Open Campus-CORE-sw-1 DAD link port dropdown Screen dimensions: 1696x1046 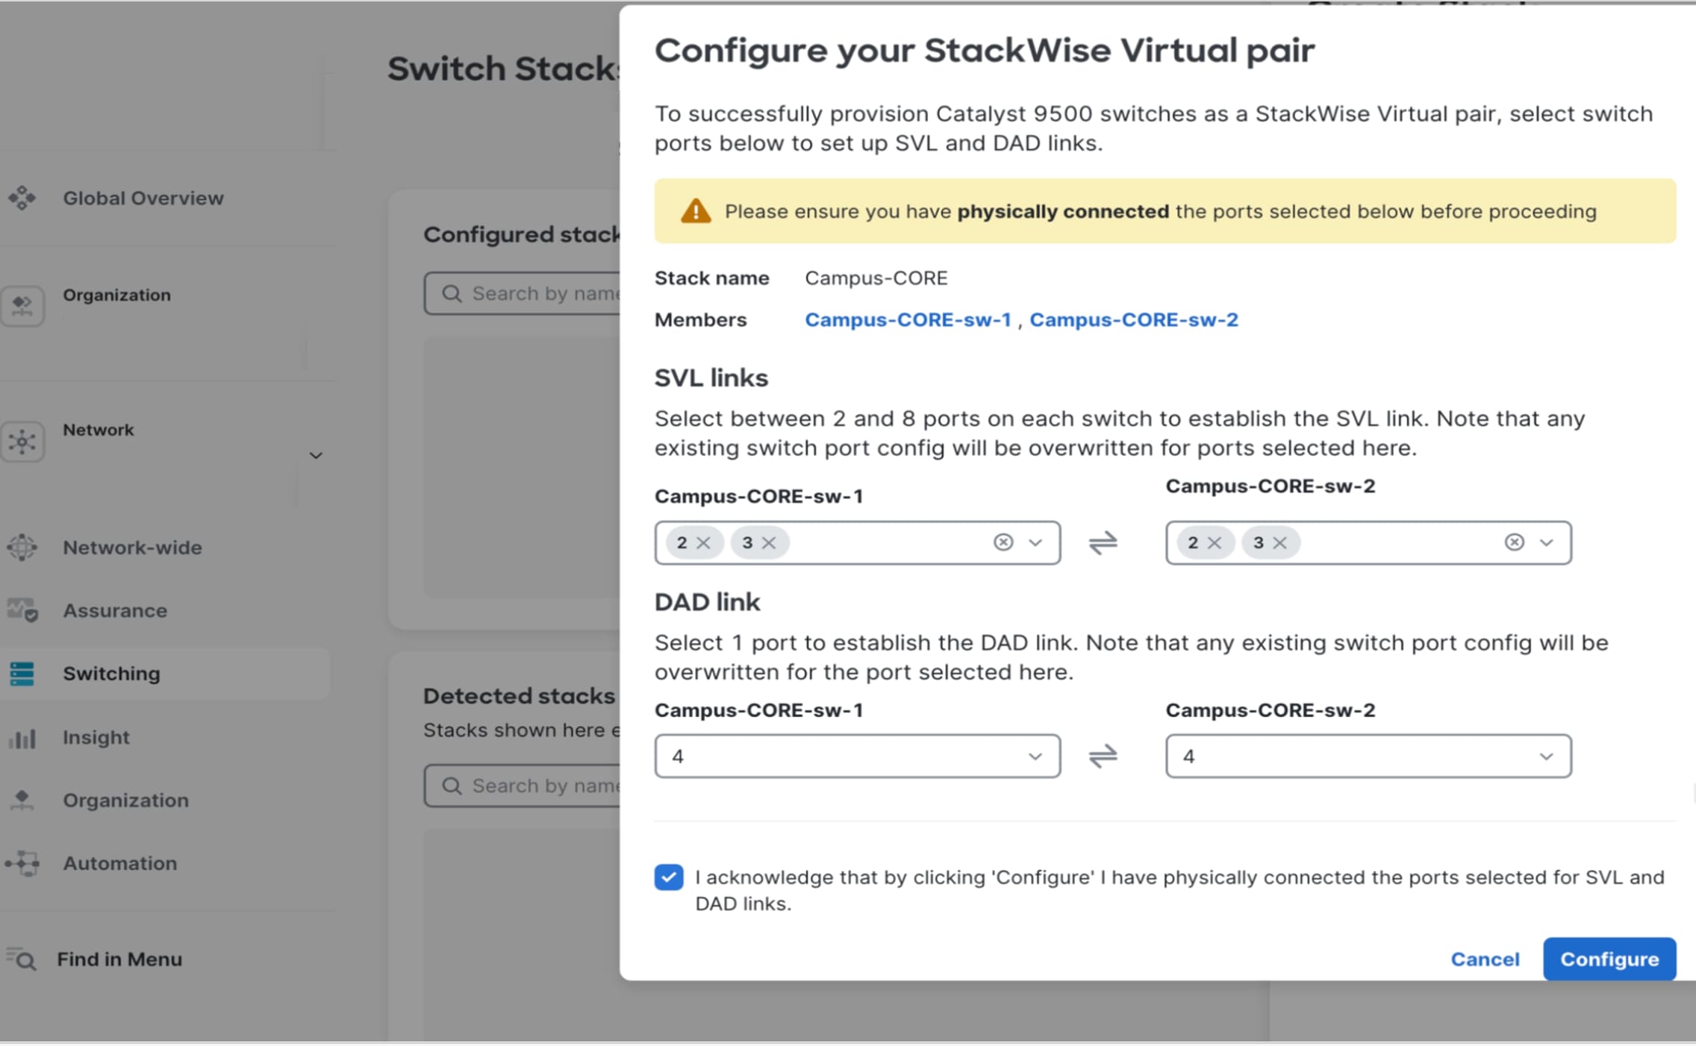[857, 757]
